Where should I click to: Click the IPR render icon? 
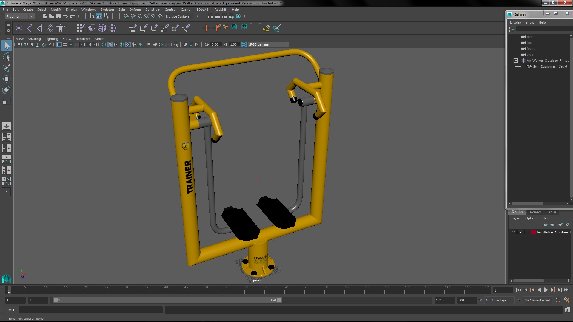(224, 16)
